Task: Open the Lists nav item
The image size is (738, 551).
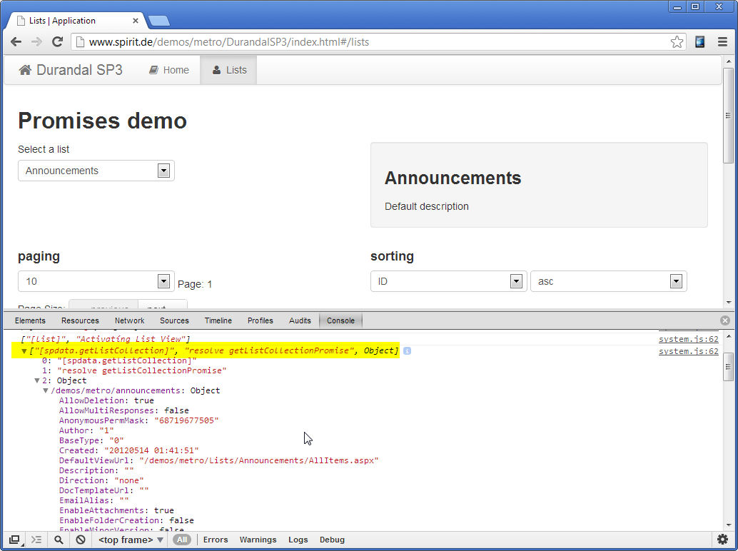Action: pos(228,70)
